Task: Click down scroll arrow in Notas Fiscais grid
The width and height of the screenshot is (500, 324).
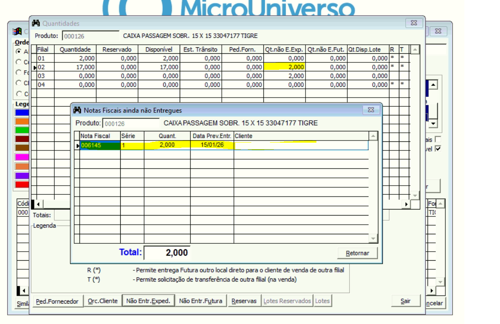Action: pos(373,239)
